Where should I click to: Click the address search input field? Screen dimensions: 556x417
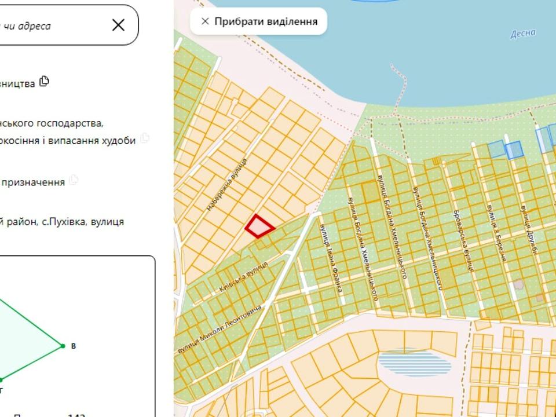(x=53, y=25)
